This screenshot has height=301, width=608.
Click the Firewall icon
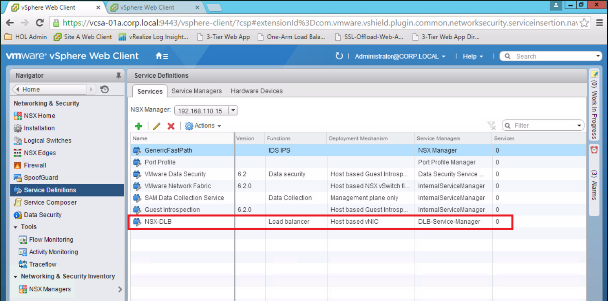[x=18, y=165]
